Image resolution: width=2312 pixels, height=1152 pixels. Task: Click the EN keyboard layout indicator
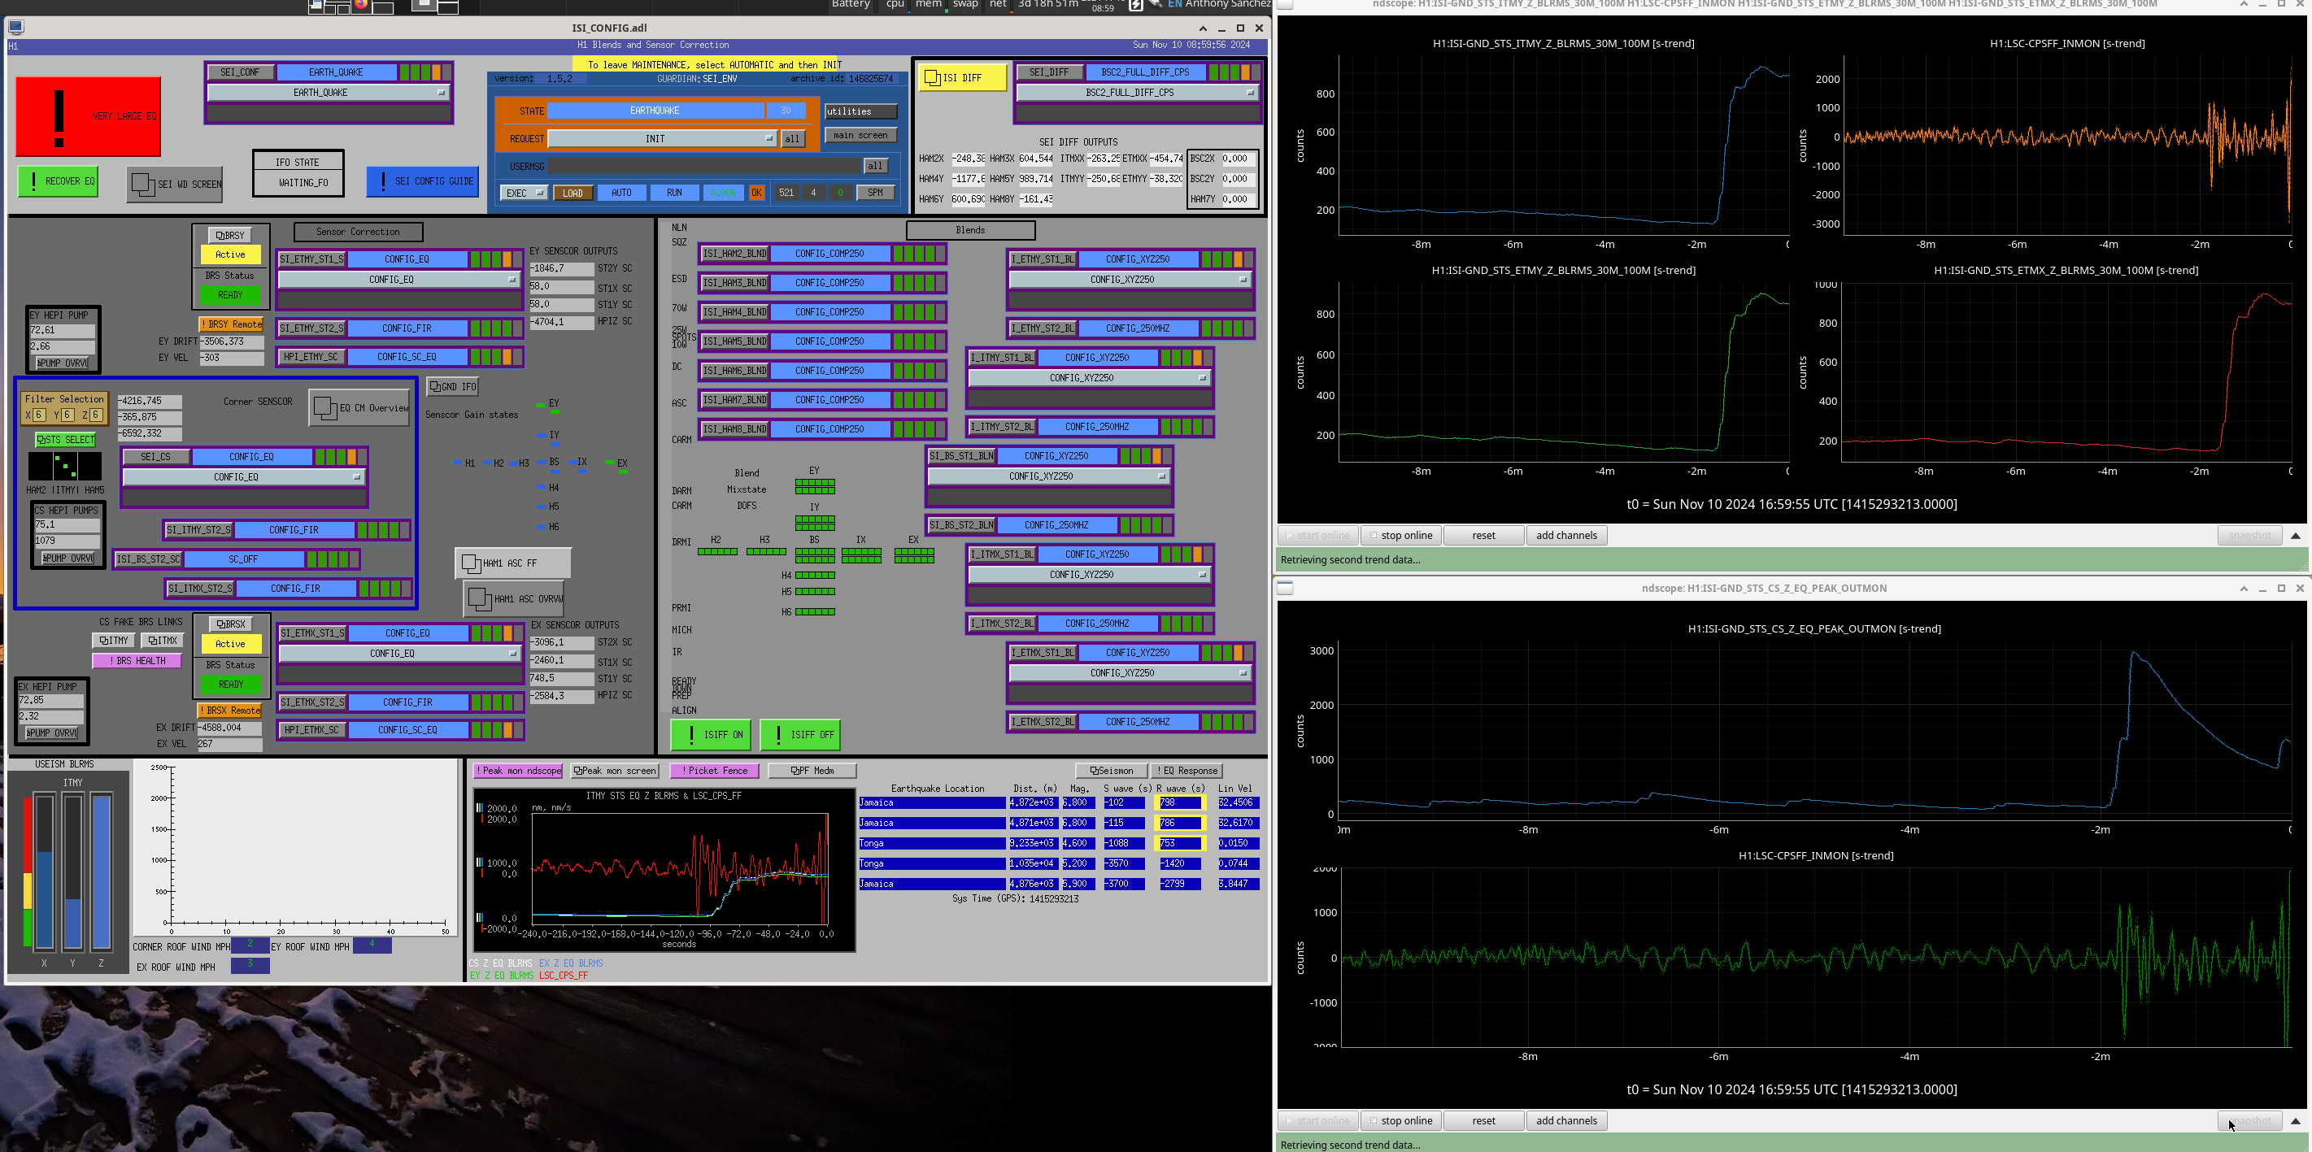click(1174, 5)
